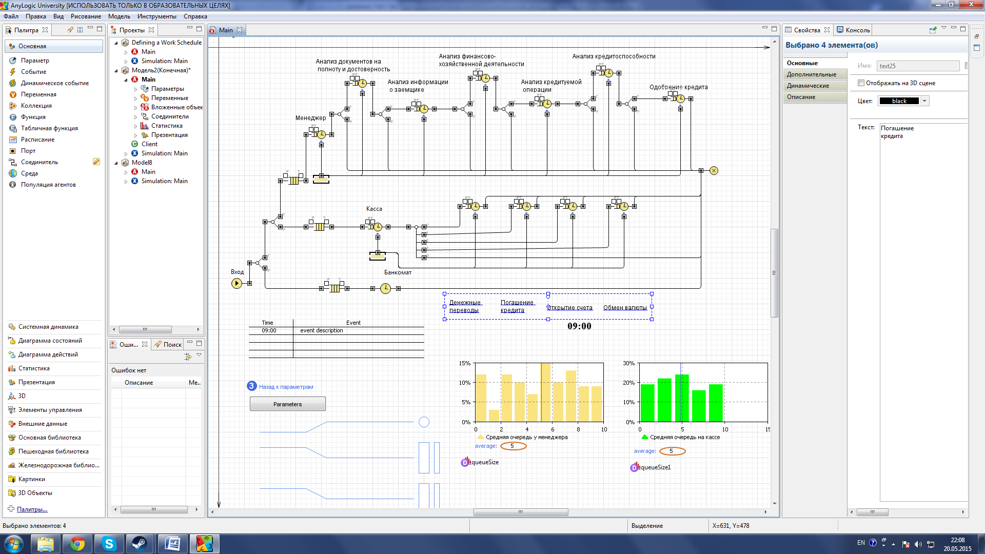This screenshot has width=985, height=554.
Task: Select the Табличная функция element icon
Action: 13,128
